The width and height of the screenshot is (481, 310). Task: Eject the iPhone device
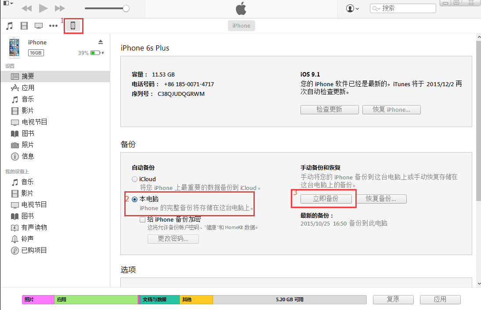(x=101, y=42)
